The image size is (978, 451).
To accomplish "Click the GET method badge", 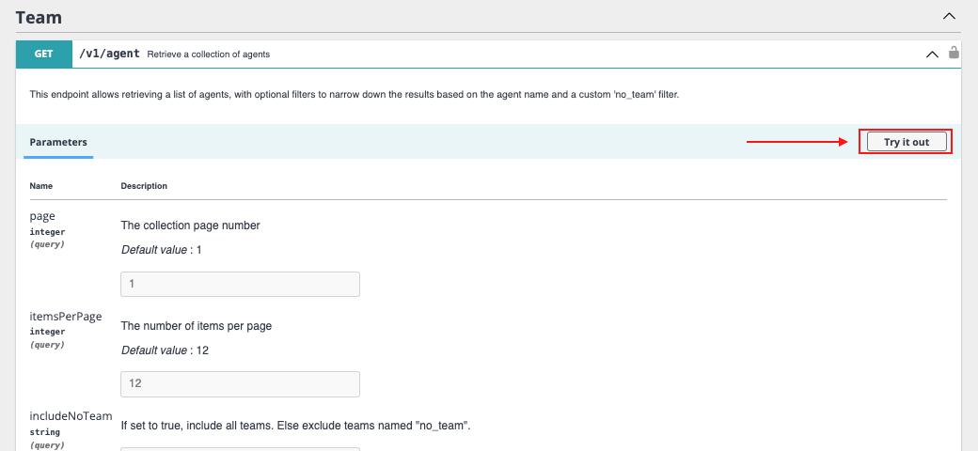I will (44, 54).
